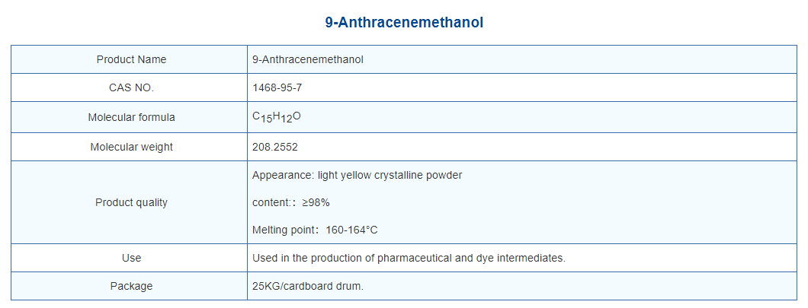The image size is (808, 308).
Task: Select molecular weight value 208.2552
Action: 275,147
